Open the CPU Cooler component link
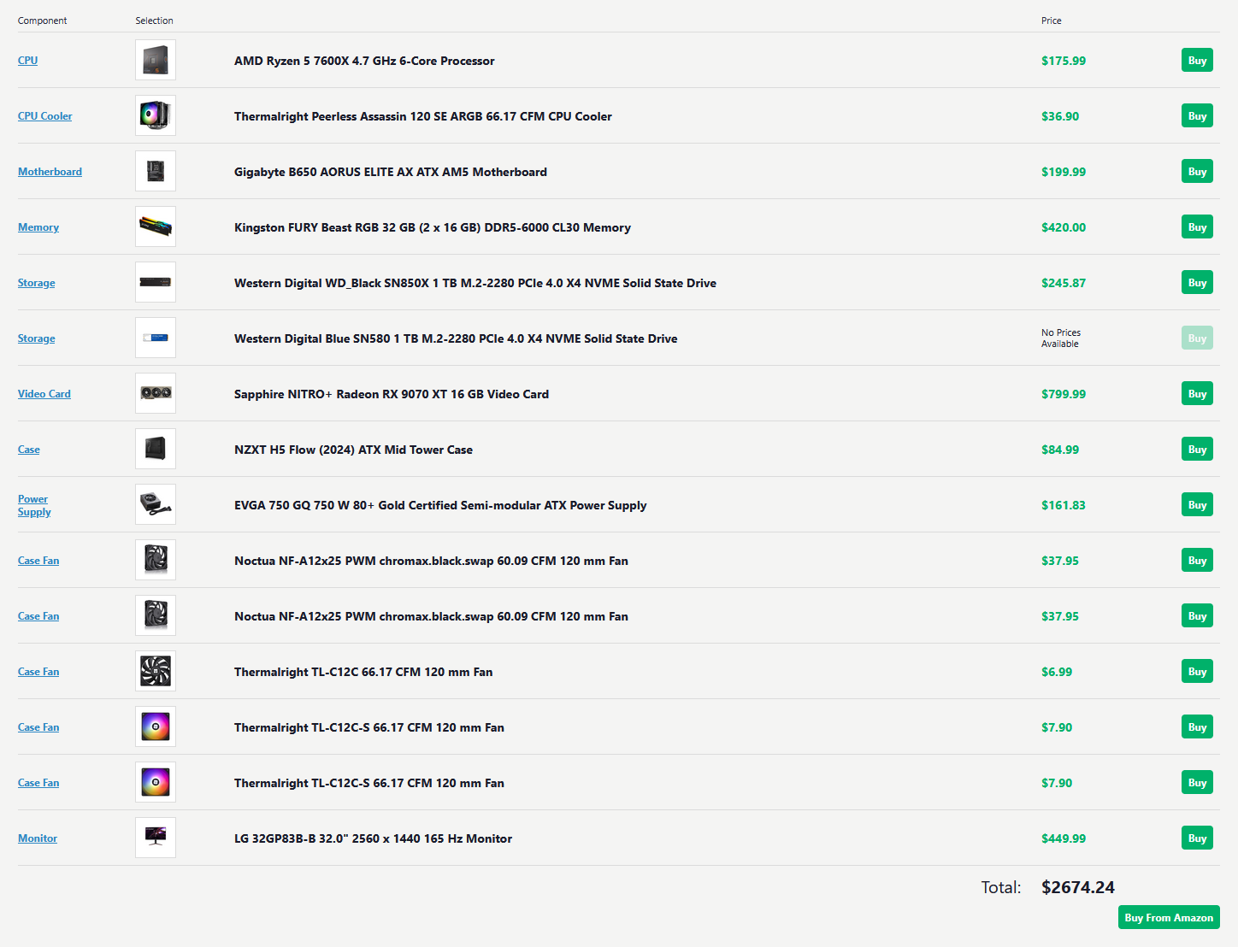Viewport: 1238px width, 947px height. [44, 116]
